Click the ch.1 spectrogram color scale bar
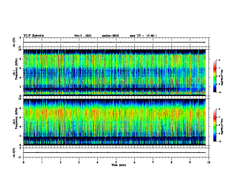The height and width of the screenshot is (182, 235). tap(215, 76)
